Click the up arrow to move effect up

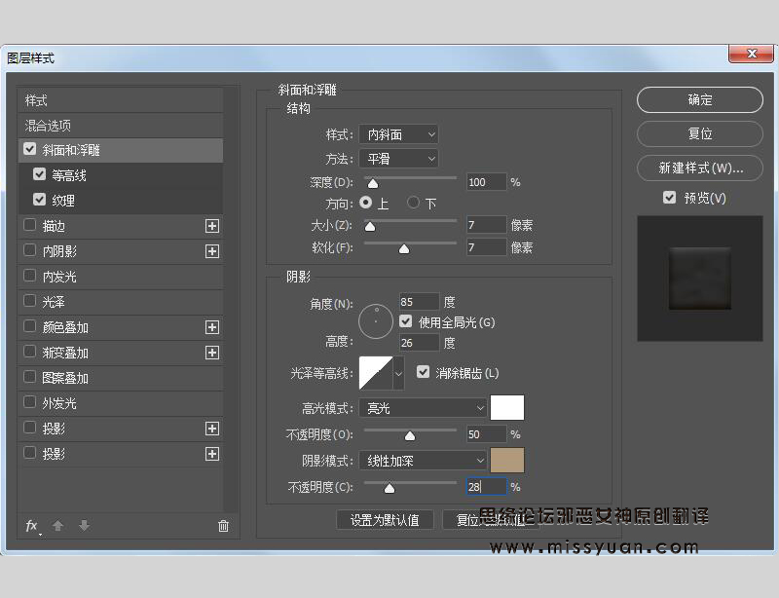(57, 526)
